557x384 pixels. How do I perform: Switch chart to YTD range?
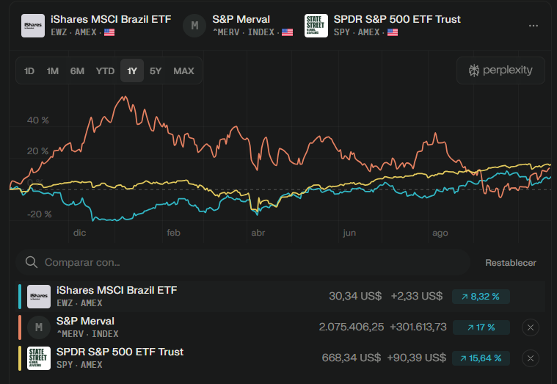click(x=105, y=71)
